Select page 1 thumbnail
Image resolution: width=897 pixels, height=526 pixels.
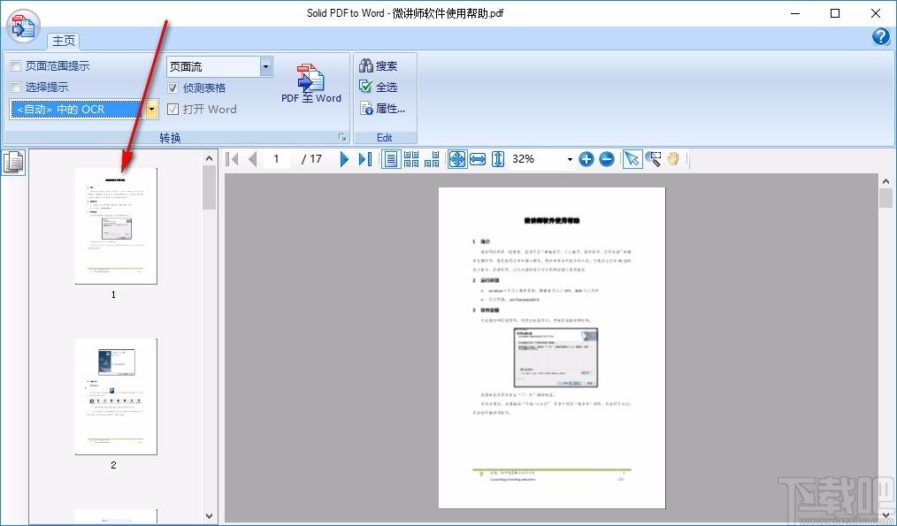pyautogui.click(x=116, y=225)
